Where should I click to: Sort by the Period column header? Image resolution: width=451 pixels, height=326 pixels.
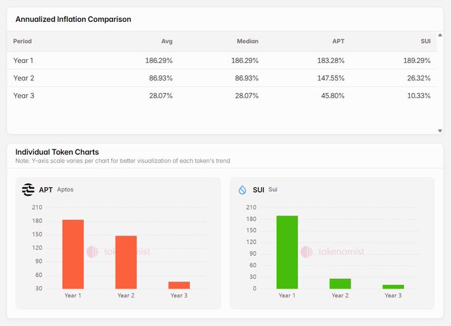(23, 41)
